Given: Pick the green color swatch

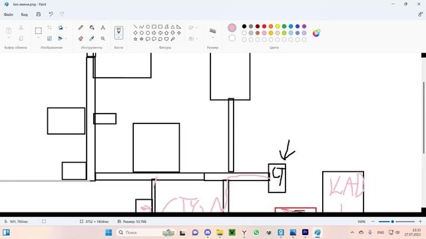Looking at the screenshot, I should pos(284,27).
